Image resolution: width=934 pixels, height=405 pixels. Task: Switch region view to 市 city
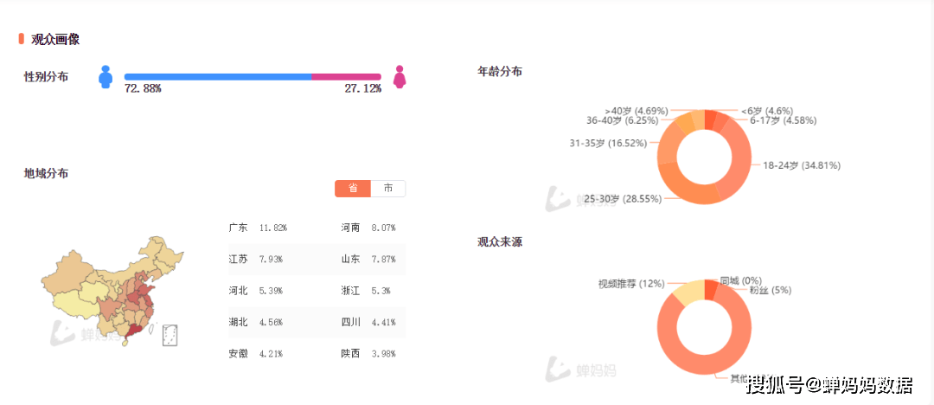[x=387, y=189]
